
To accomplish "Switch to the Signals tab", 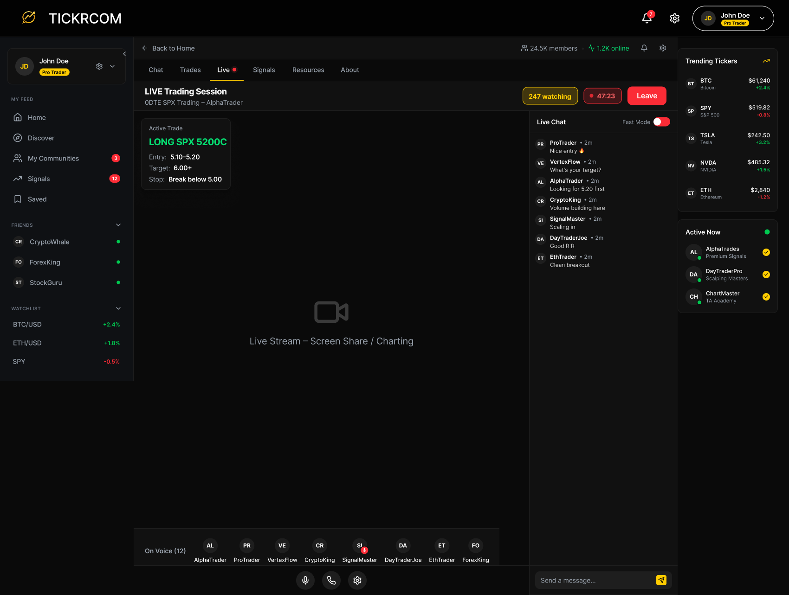I will [264, 70].
